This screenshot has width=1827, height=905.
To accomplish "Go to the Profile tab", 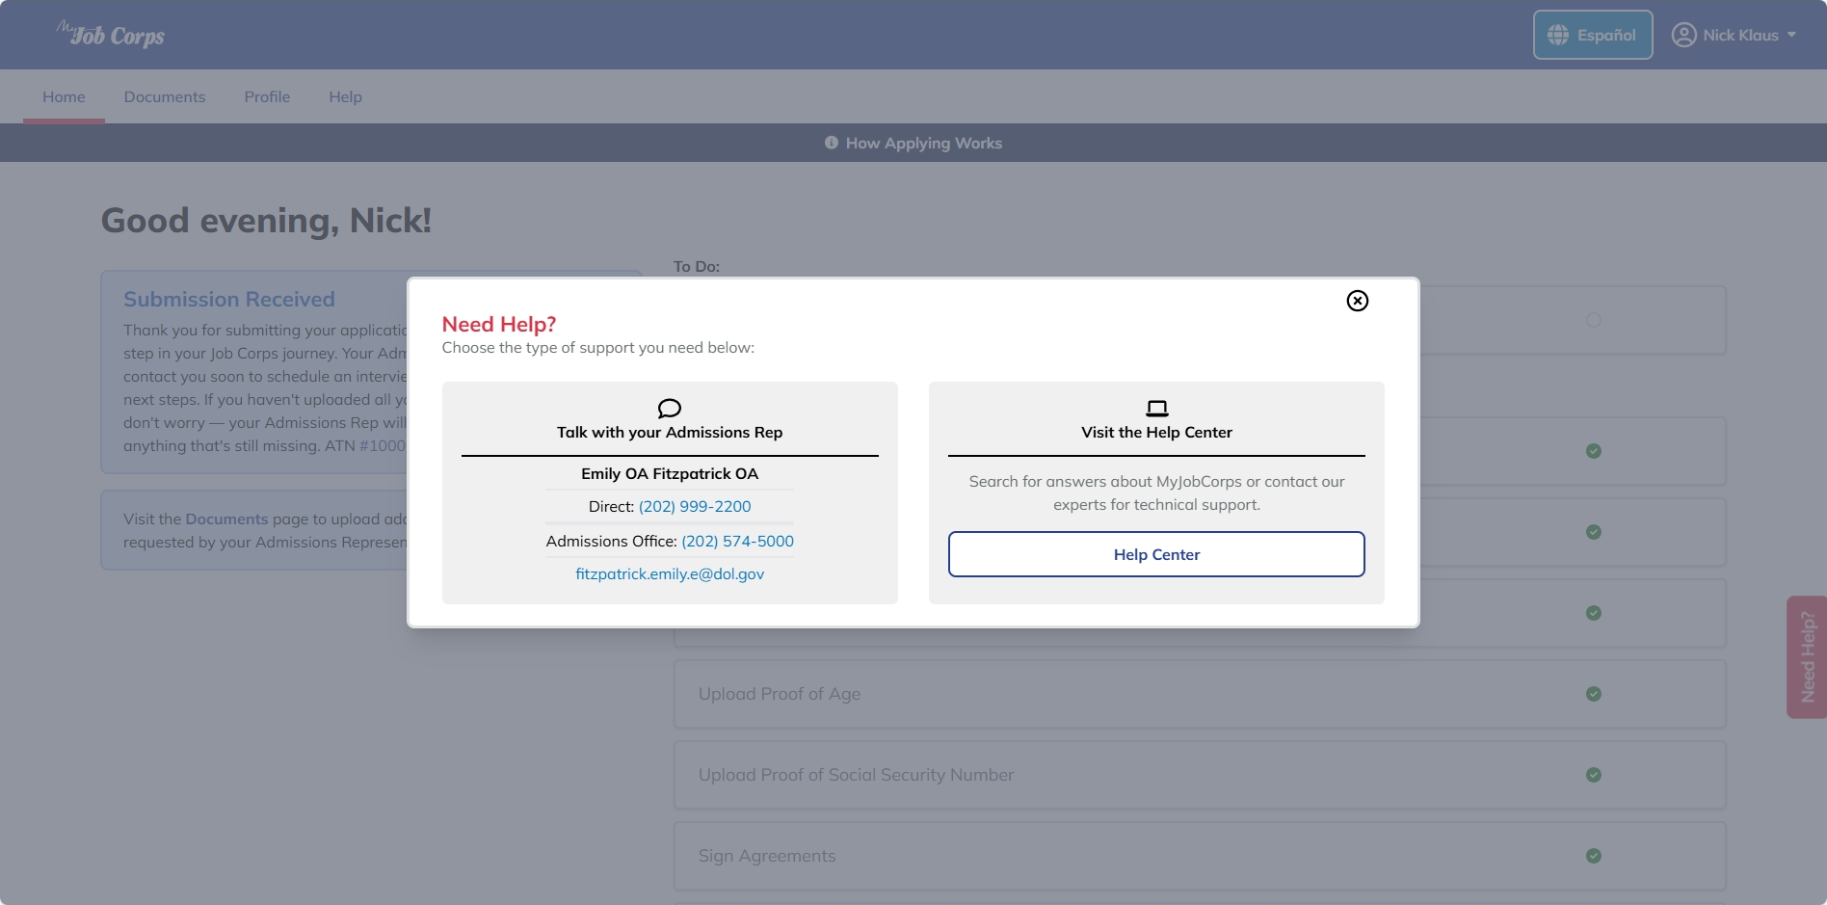I will point(267,96).
